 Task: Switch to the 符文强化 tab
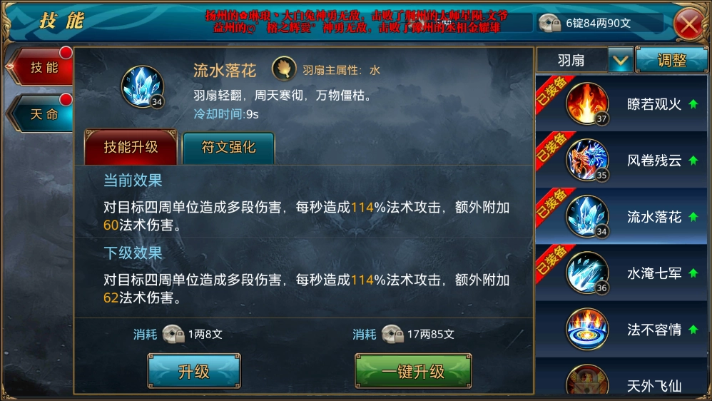pos(228,148)
